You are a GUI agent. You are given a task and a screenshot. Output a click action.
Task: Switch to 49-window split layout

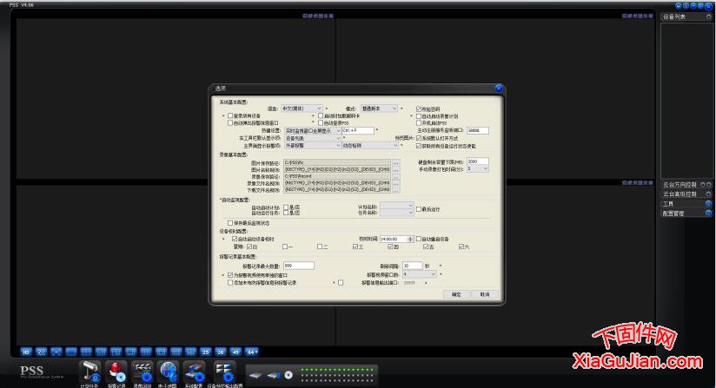click(x=235, y=352)
